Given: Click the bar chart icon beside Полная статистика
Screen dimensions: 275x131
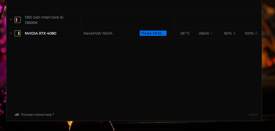Looking at the screenshot, I should [17, 115].
